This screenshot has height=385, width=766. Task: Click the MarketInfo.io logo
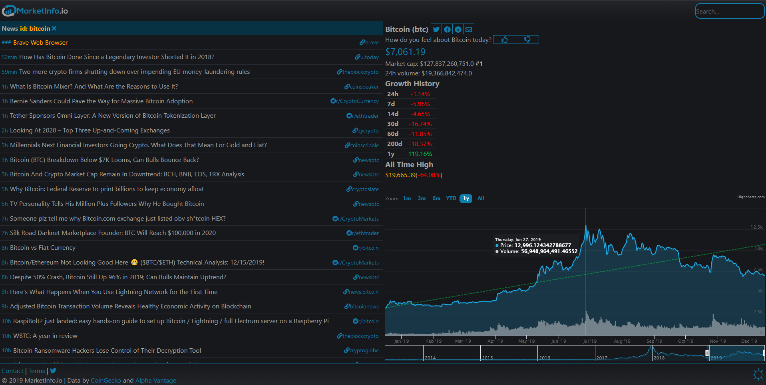point(35,11)
